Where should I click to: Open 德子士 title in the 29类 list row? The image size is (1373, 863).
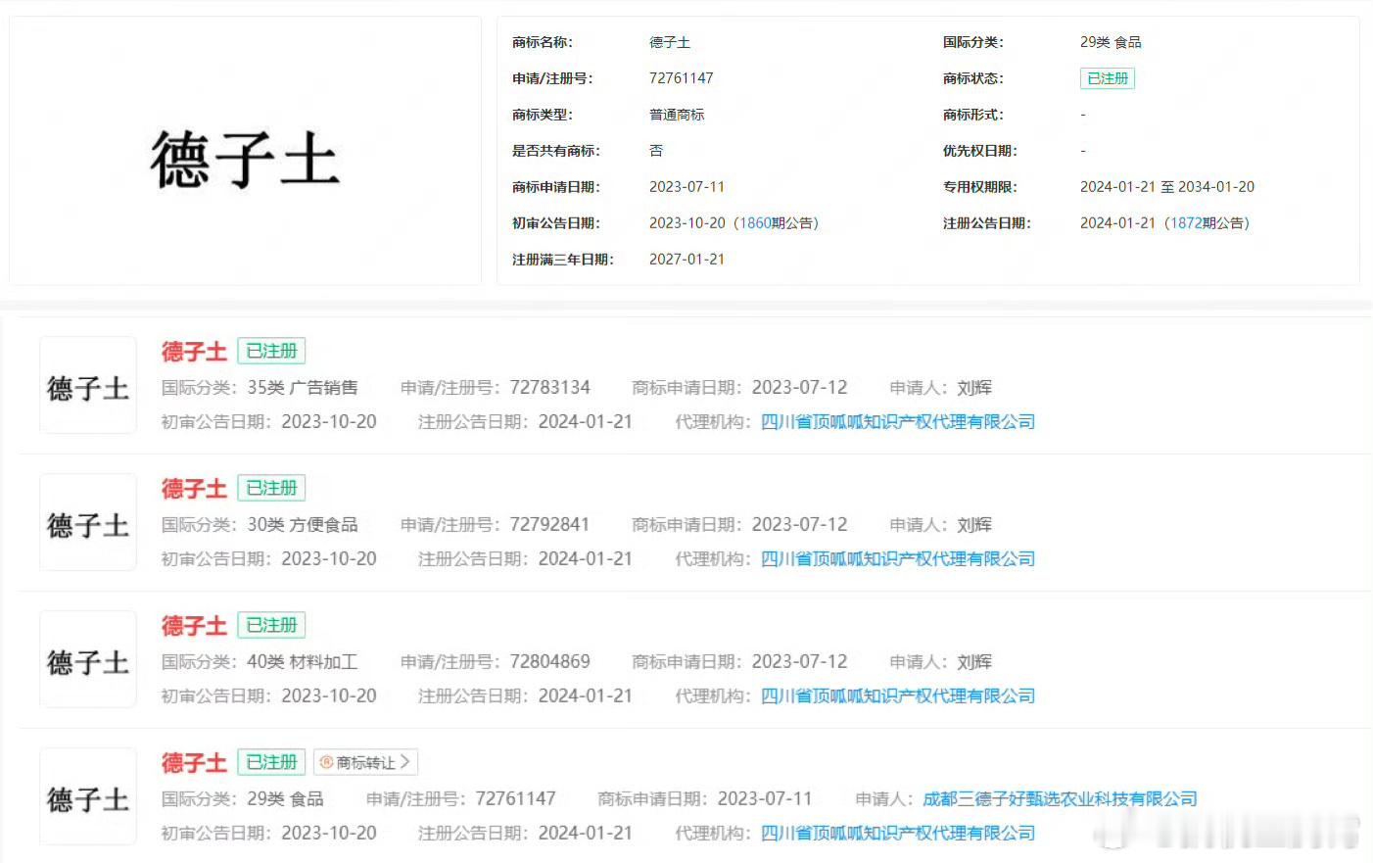[194, 762]
